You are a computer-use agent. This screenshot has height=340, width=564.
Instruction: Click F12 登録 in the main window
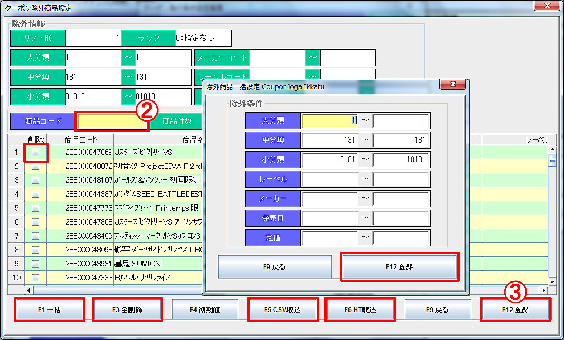(515, 310)
